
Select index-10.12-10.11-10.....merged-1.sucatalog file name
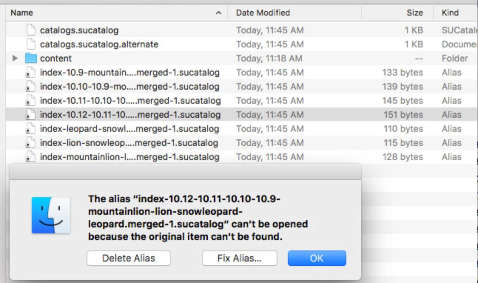pos(130,114)
